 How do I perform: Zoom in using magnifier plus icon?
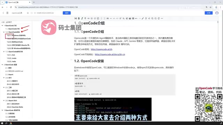point(152,18)
